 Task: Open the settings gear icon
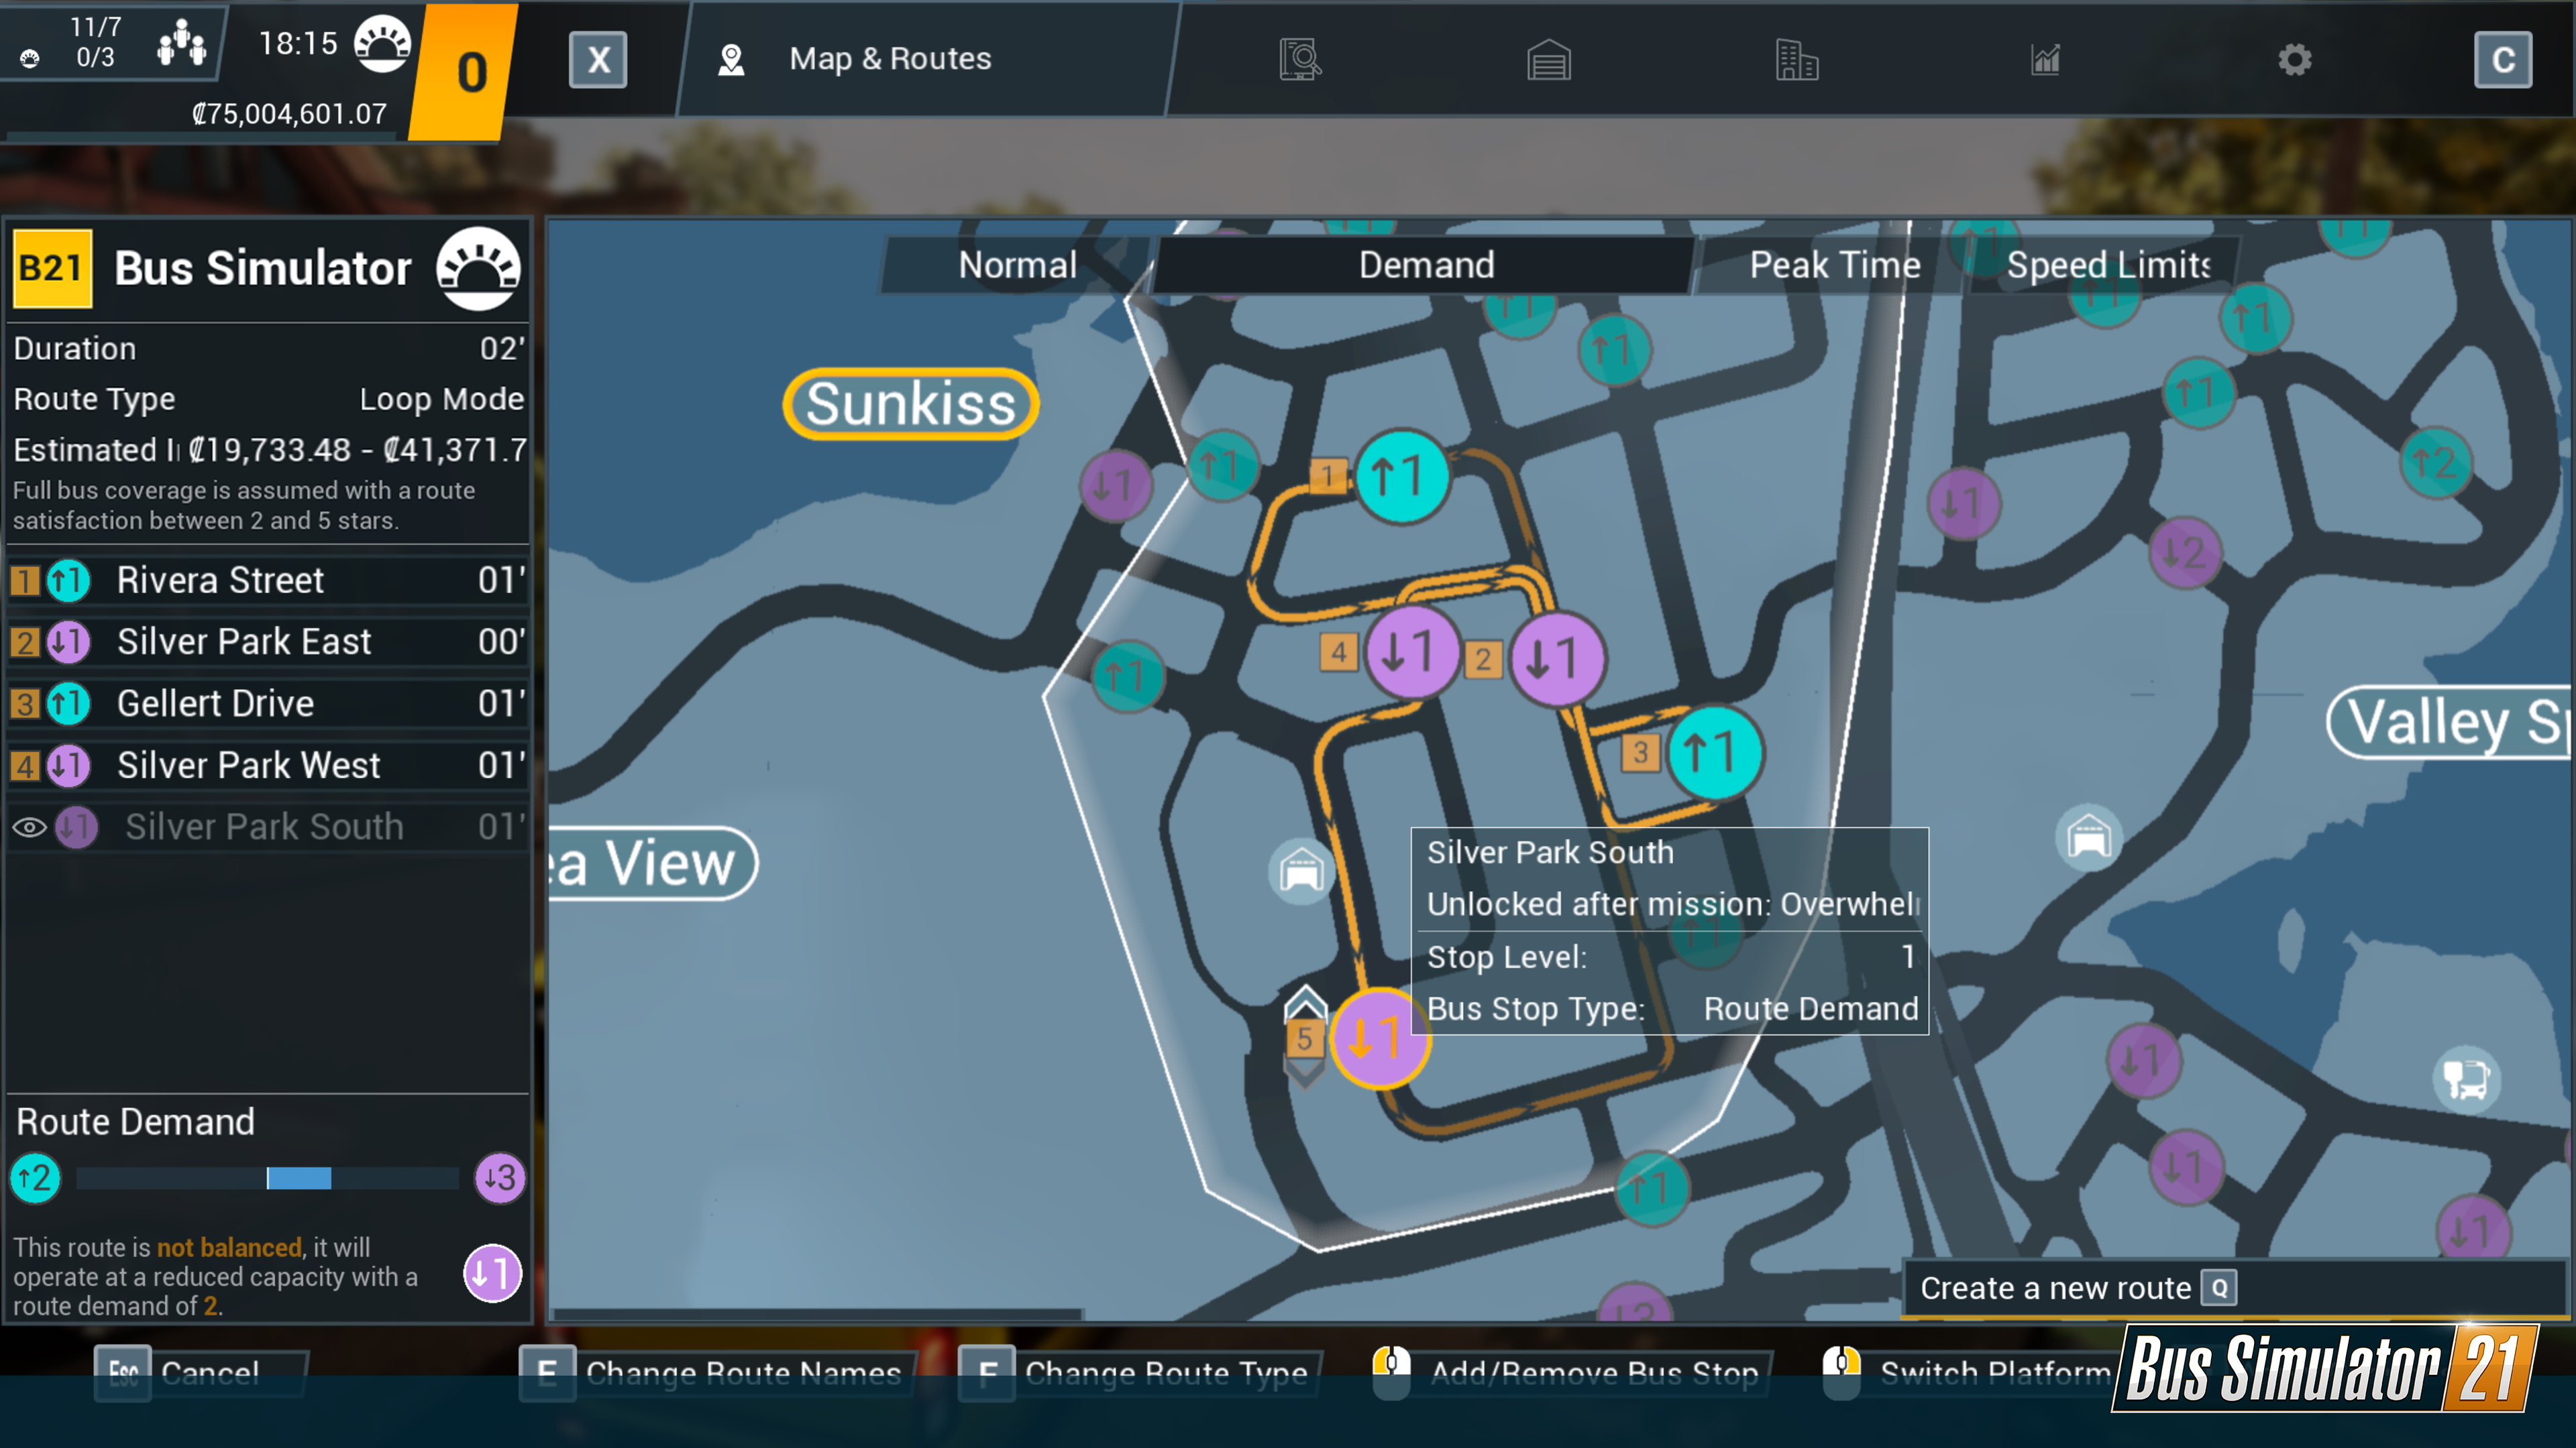[2295, 59]
